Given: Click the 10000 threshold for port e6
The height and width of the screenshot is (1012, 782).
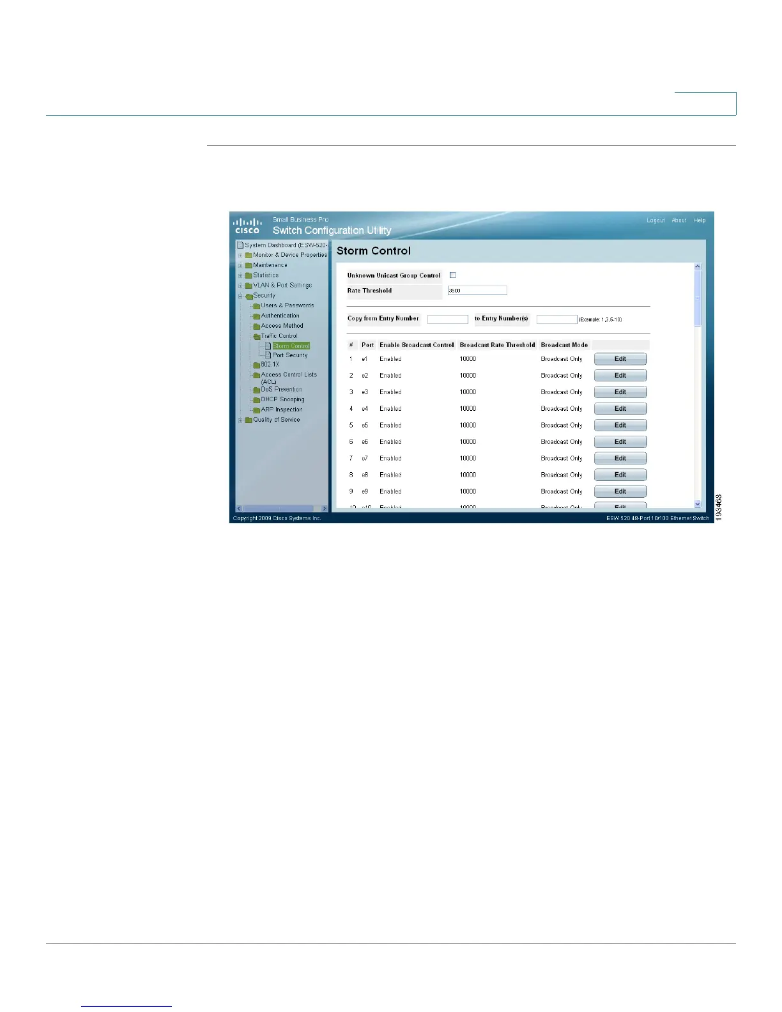Looking at the screenshot, I should (x=468, y=442).
